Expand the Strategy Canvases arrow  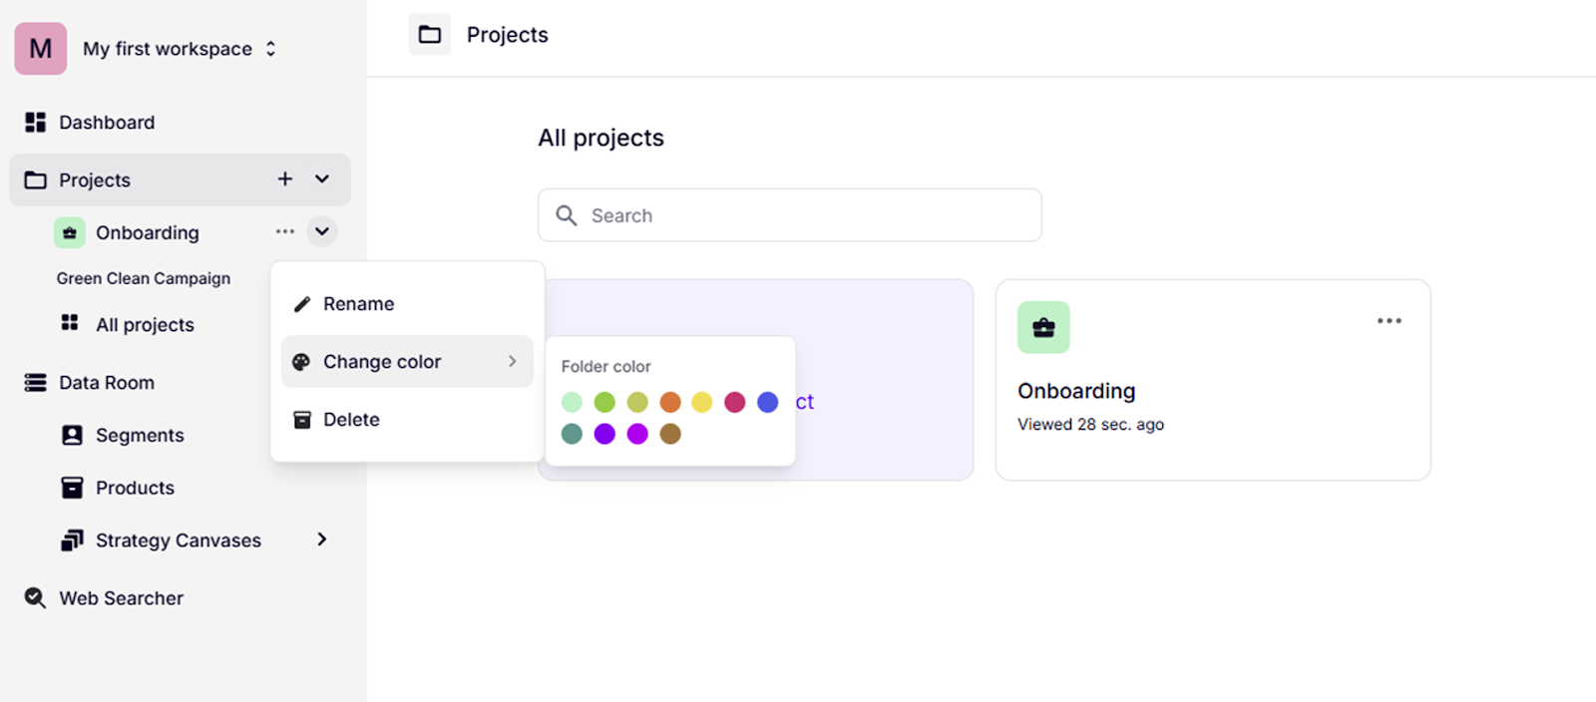point(322,539)
